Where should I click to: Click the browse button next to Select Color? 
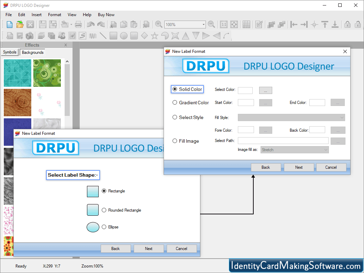(x=266, y=90)
